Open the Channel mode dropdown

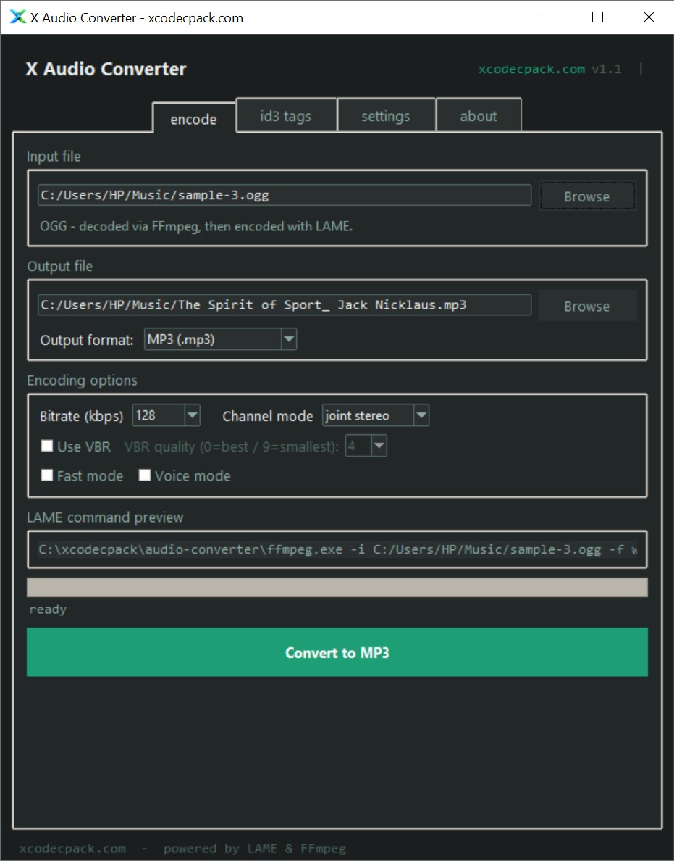(421, 415)
